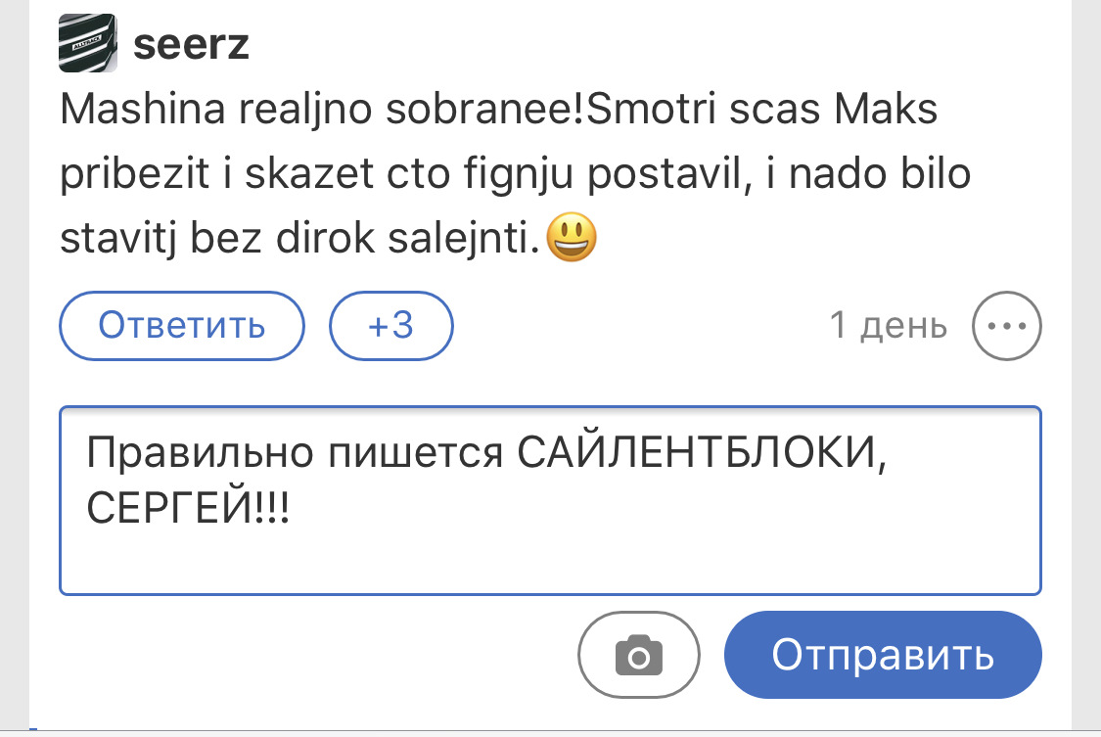Click the word 'pribezit' in the comment

coord(132,175)
